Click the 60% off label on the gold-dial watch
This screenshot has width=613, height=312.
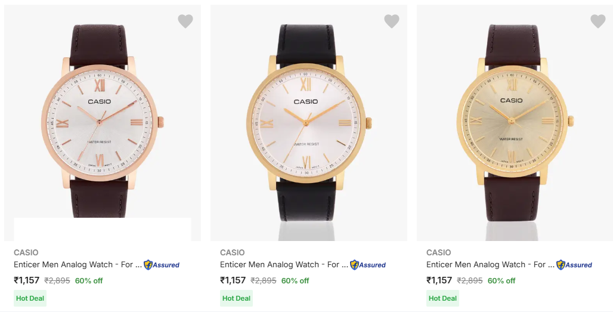pyautogui.click(x=501, y=281)
